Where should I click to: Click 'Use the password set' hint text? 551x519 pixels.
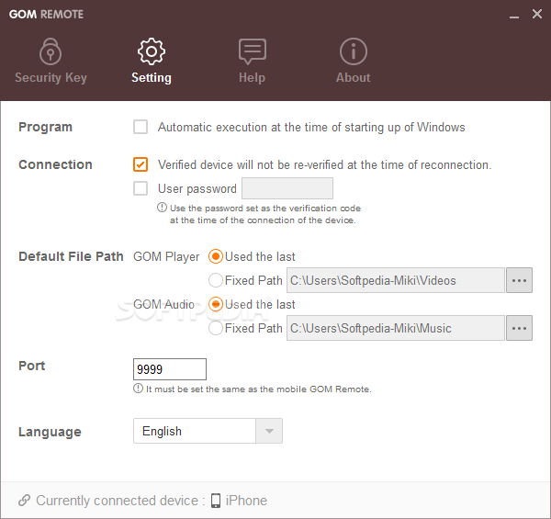tap(265, 214)
